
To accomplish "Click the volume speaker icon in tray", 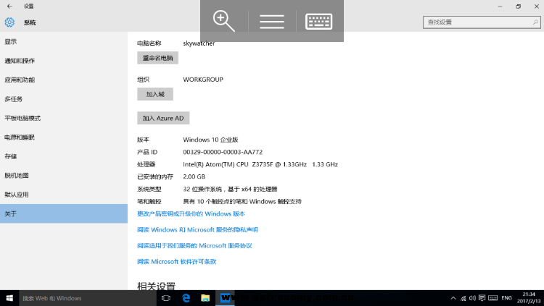I will [472, 298].
